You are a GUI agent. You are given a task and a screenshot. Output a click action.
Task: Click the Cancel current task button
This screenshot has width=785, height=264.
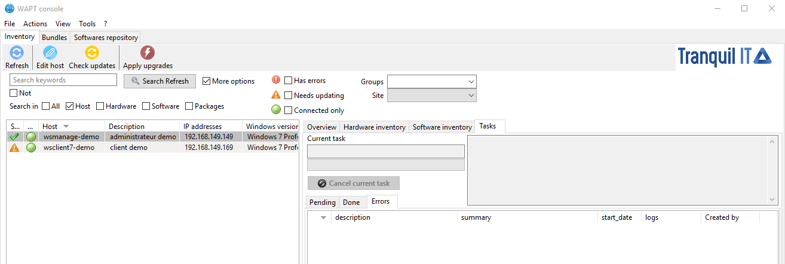coord(354,183)
